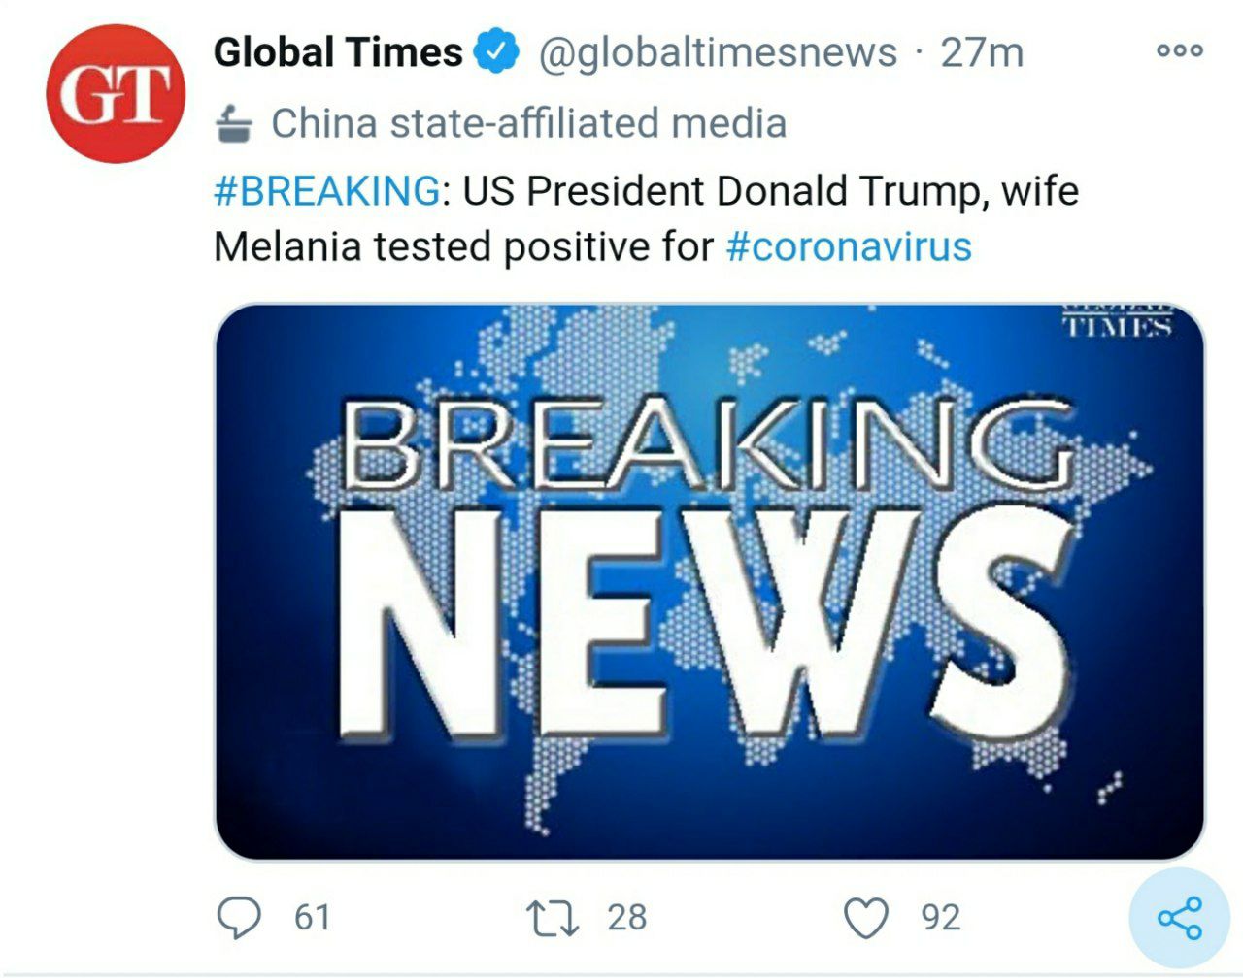Click the state-affiliated media podium icon
Viewport: 1243px width, 978px height.
point(235,123)
